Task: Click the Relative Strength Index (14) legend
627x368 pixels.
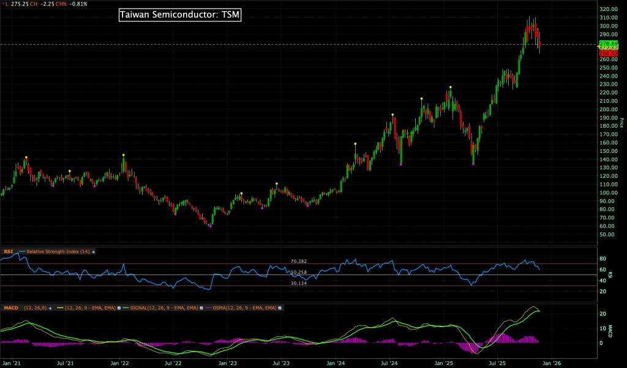Action: [58, 252]
